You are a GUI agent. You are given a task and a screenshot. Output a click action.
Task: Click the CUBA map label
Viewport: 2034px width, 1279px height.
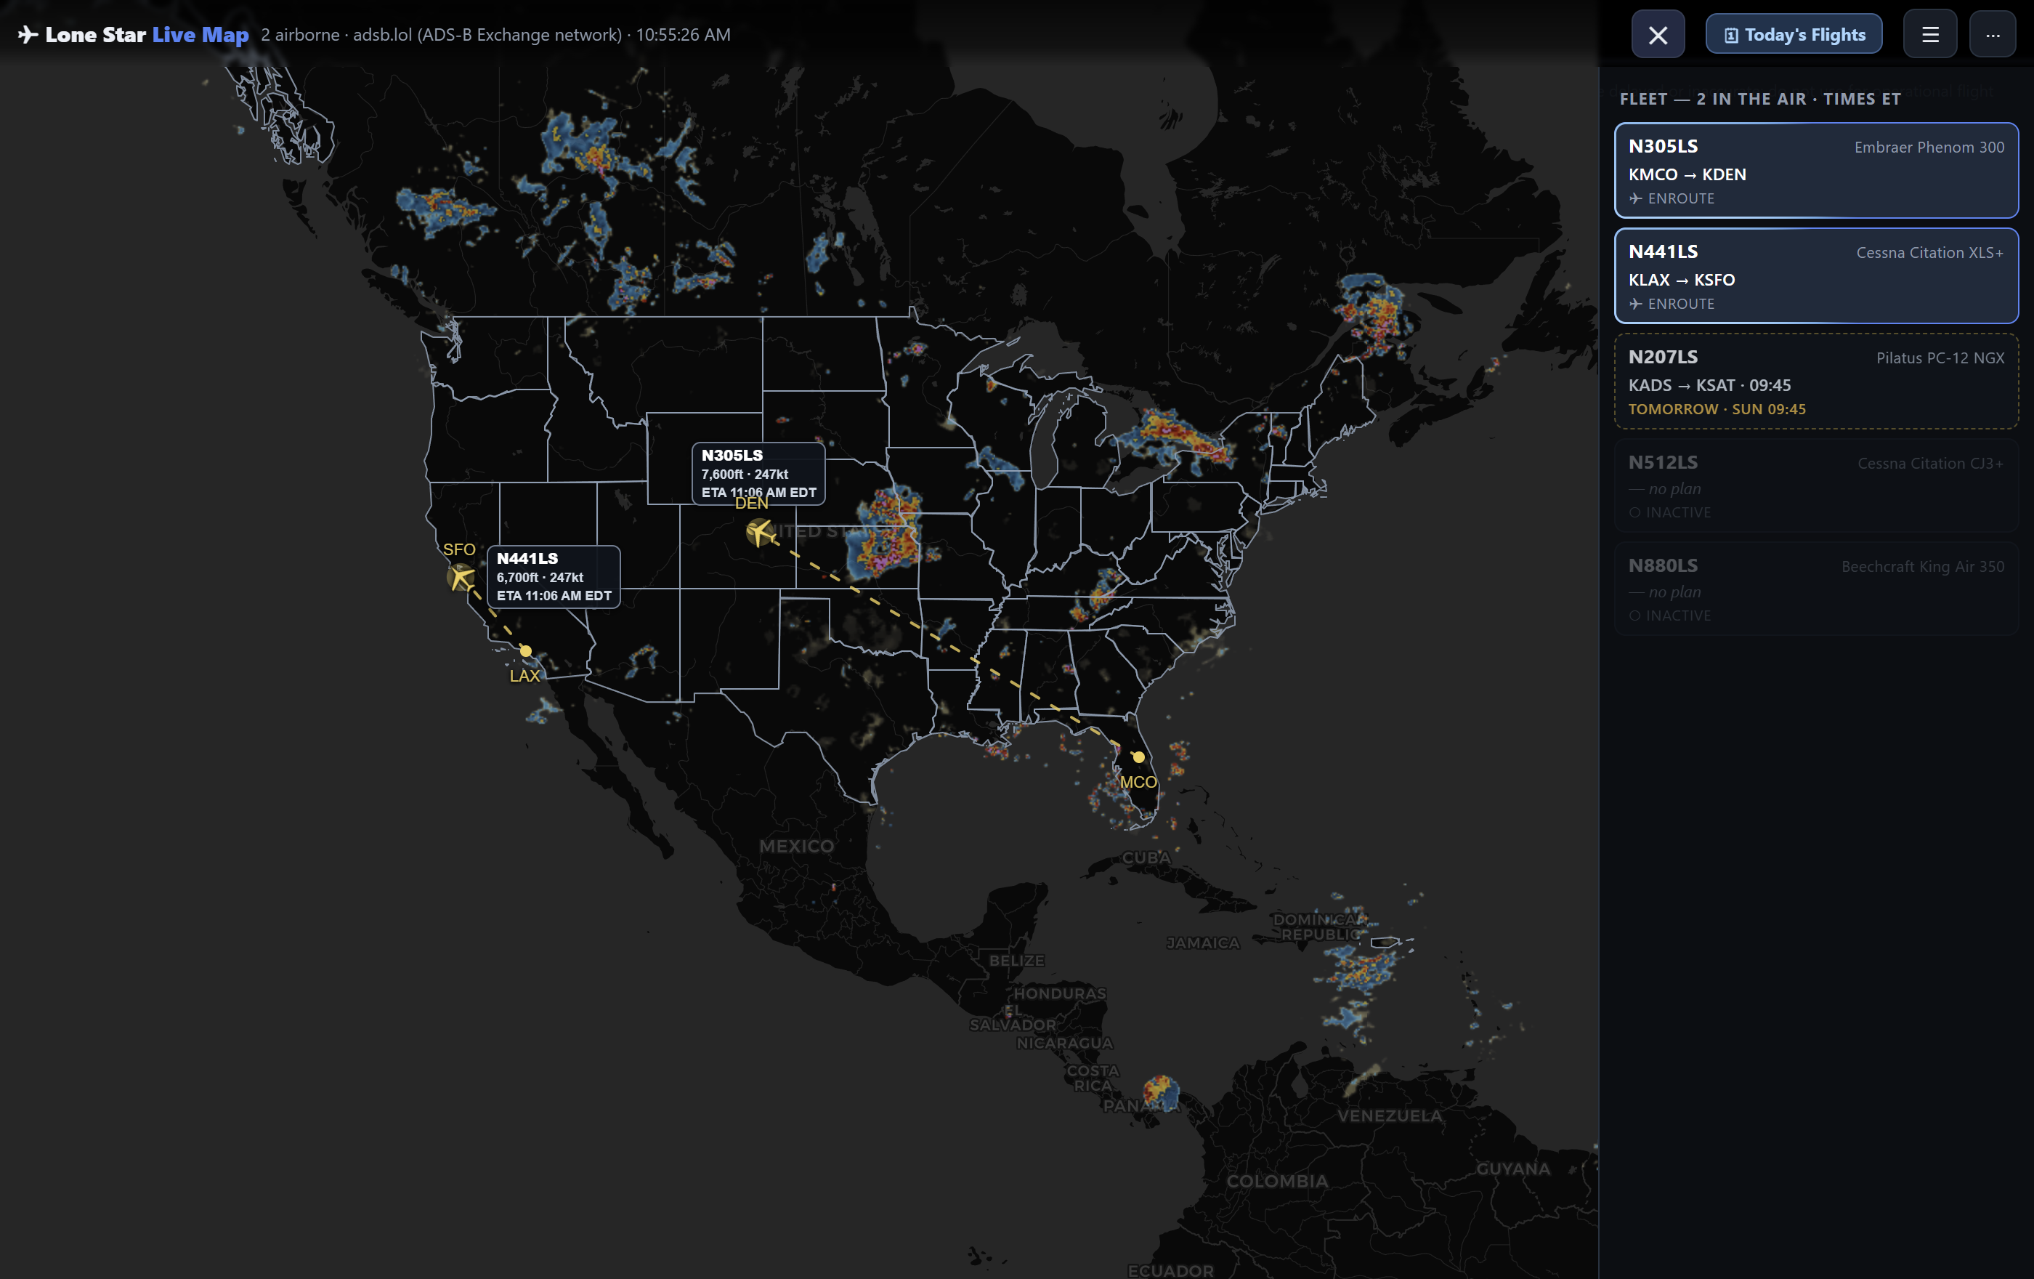1146,858
